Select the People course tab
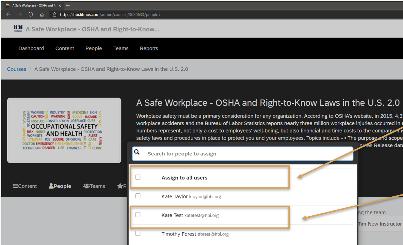 tap(60, 186)
